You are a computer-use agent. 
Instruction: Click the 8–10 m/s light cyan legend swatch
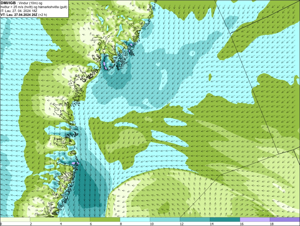click(x=135, y=219)
